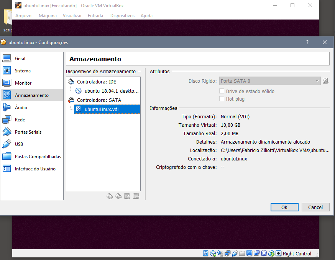Click the display status bar icon
This screenshot has width=335, height=260.
pos(249,253)
